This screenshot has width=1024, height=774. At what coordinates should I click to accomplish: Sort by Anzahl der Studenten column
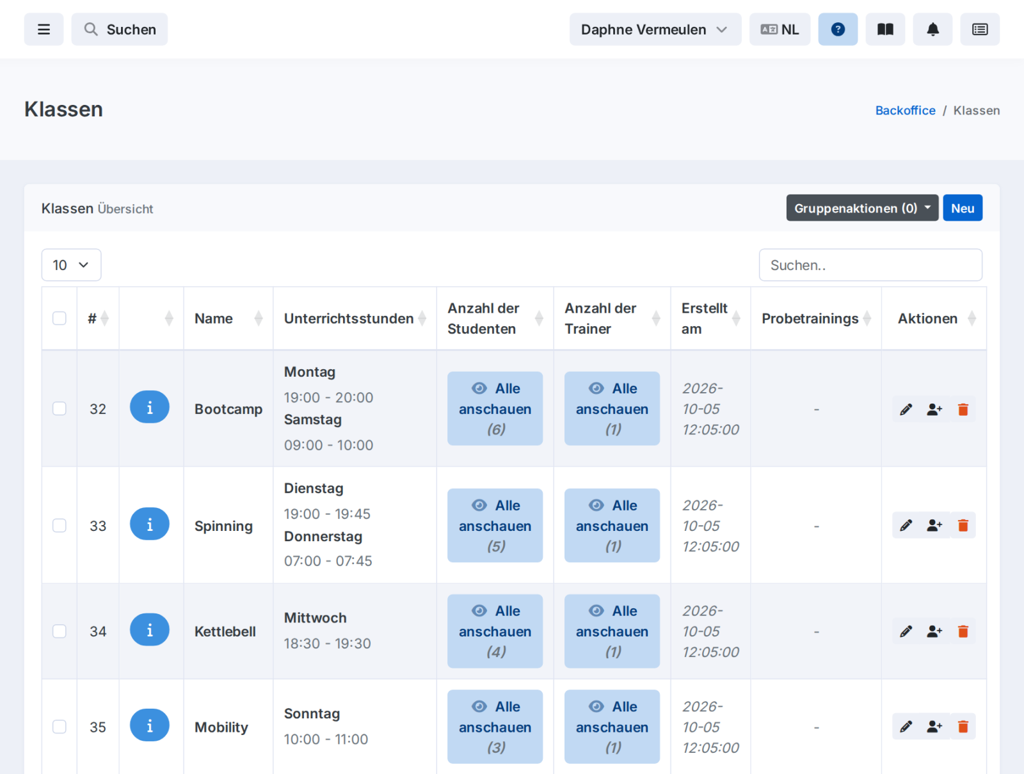pos(495,319)
